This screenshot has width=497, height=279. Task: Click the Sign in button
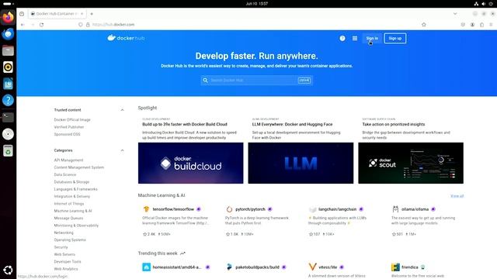click(372, 38)
